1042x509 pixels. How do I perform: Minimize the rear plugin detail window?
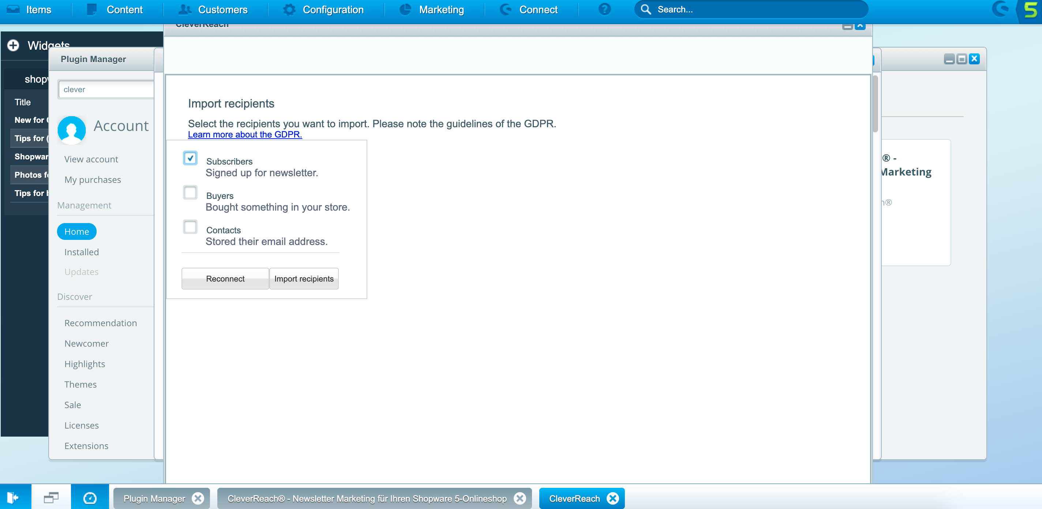point(949,59)
